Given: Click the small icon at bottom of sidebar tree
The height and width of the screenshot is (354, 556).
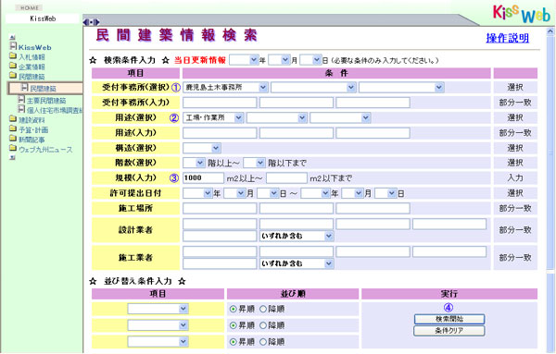Looking at the screenshot, I should pyautogui.click(x=12, y=158).
